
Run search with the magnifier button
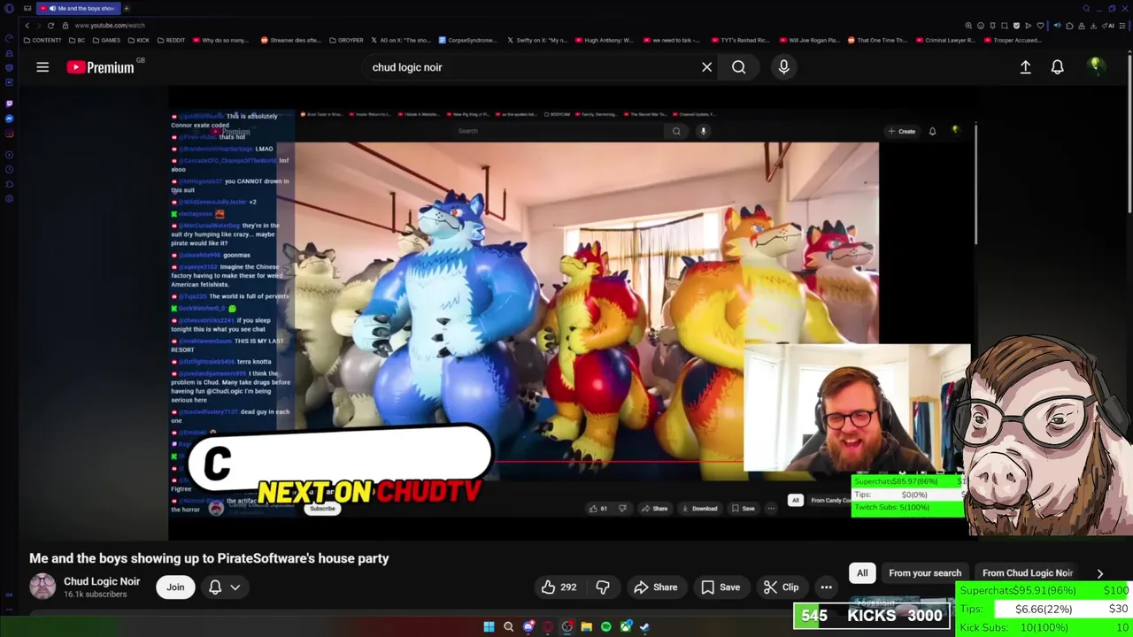[738, 67]
